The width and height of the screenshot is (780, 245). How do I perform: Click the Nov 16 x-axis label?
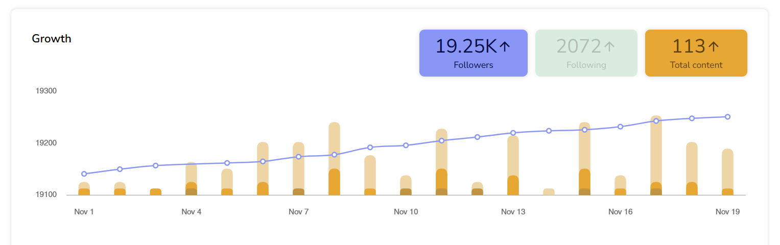click(621, 212)
